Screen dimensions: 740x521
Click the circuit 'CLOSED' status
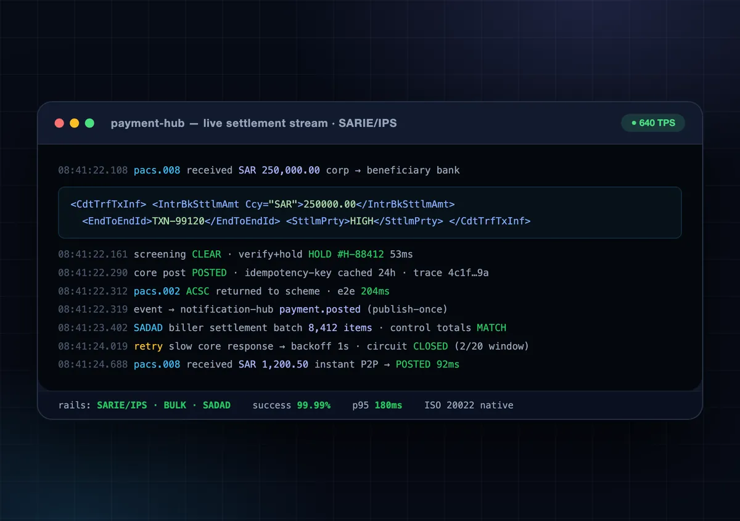click(430, 347)
